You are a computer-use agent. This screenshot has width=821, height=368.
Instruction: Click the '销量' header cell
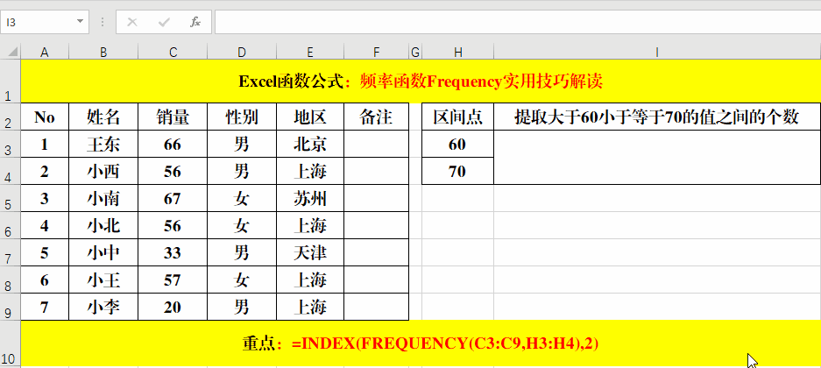(x=173, y=117)
